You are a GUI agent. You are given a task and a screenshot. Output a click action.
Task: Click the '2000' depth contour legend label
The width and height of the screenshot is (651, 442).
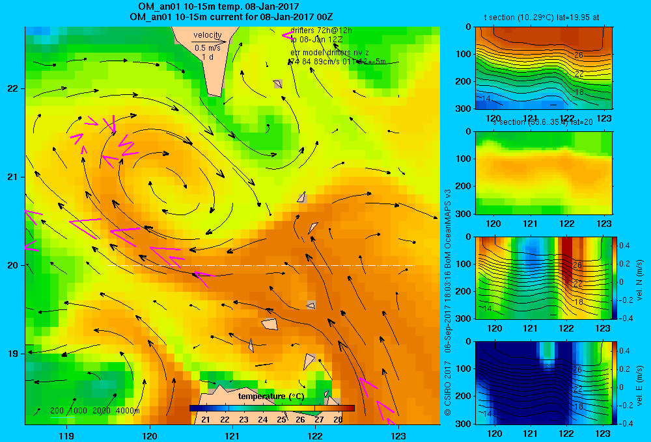(x=102, y=411)
